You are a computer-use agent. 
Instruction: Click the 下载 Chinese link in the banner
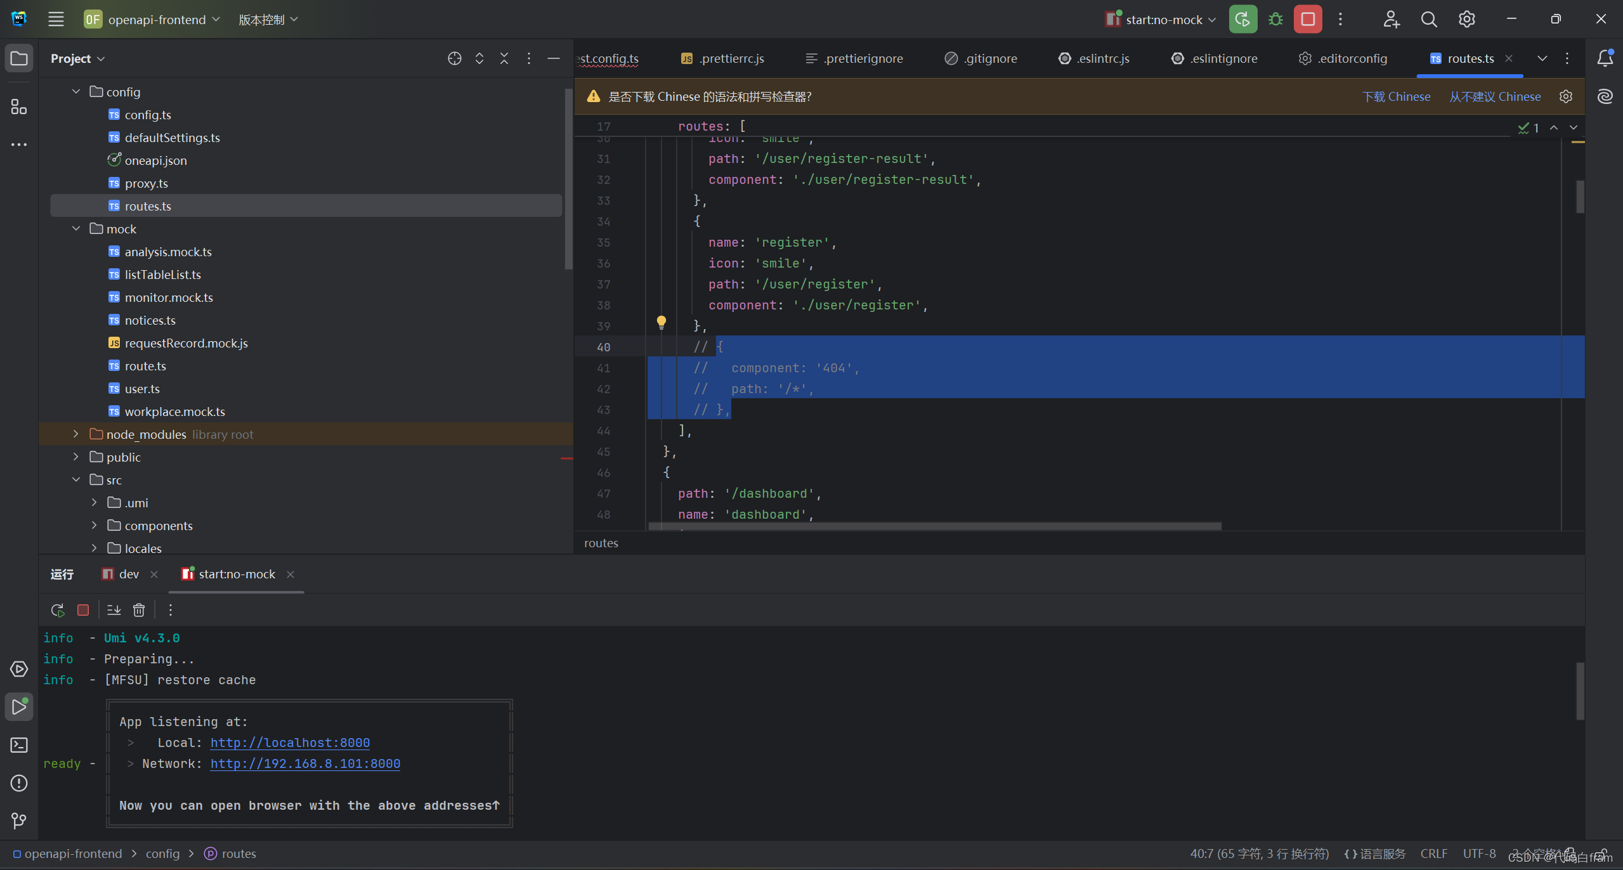click(1396, 96)
